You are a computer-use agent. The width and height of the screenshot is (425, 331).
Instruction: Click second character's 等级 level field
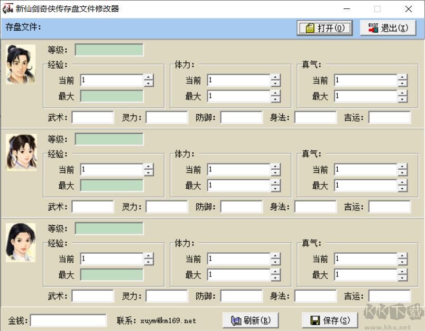pos(109,139)
